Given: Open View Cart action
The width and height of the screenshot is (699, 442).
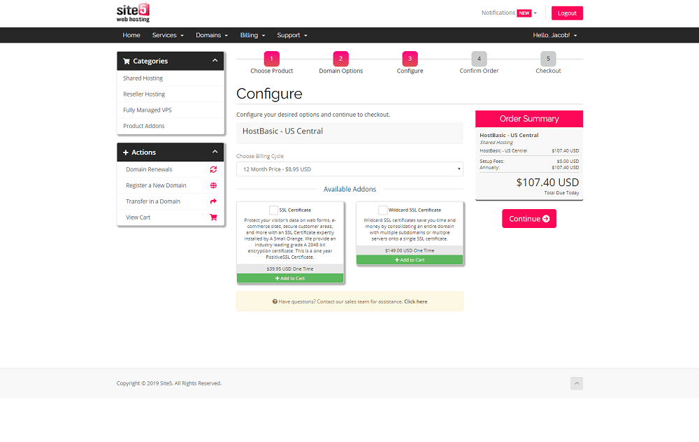Looking at the screenshot, I should 171,218.
